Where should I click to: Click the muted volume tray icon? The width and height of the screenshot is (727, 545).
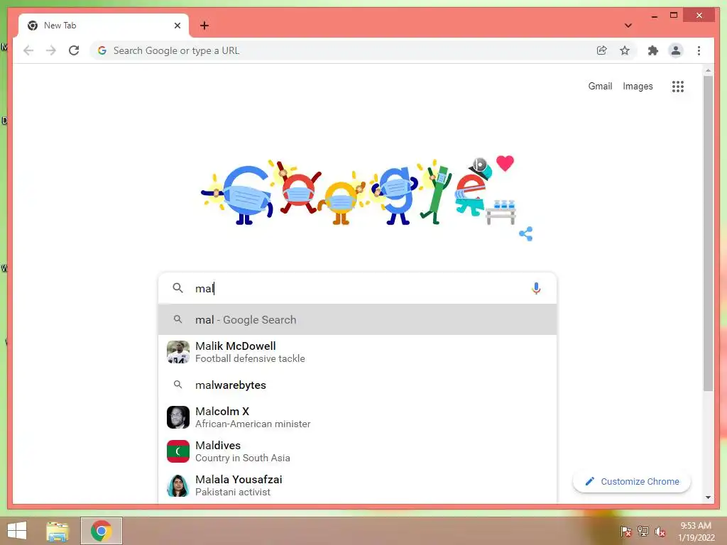pyautogui.click(x=660, y=532)
